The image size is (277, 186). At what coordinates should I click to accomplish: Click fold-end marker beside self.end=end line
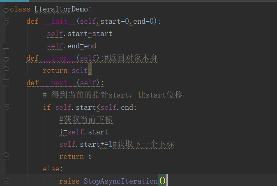pyautogui.click(x=5, y=46)
